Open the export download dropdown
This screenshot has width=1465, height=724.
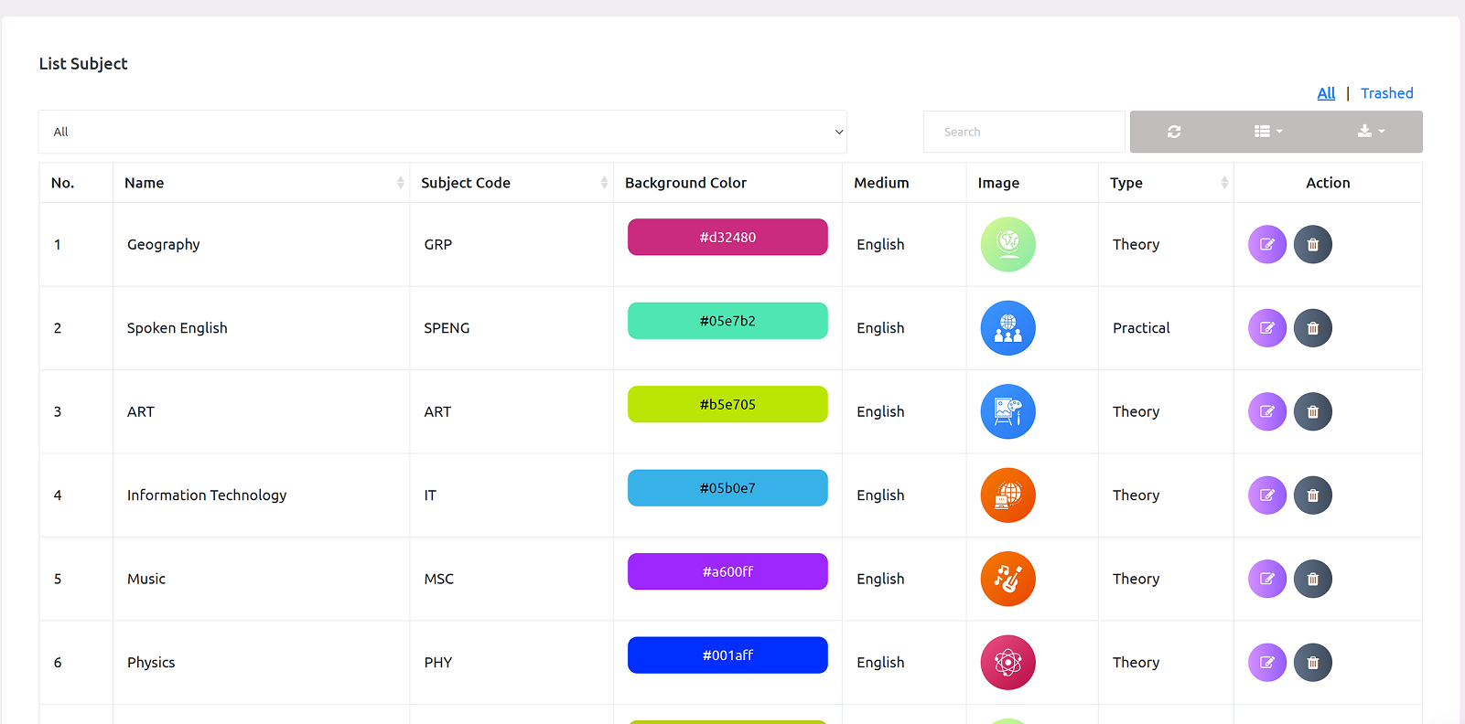(1371, 132)
